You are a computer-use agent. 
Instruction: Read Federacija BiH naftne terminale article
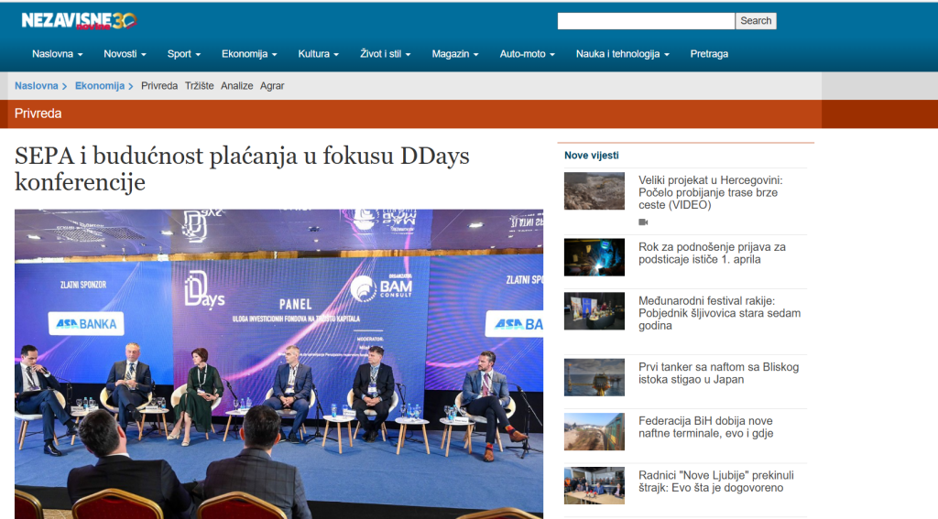pos(704,427)
